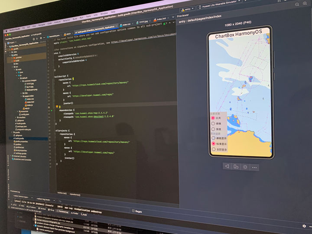Select settings.gradle in the project tree
This screenshot has height=234, width=312.
click(x=20, y=153)
